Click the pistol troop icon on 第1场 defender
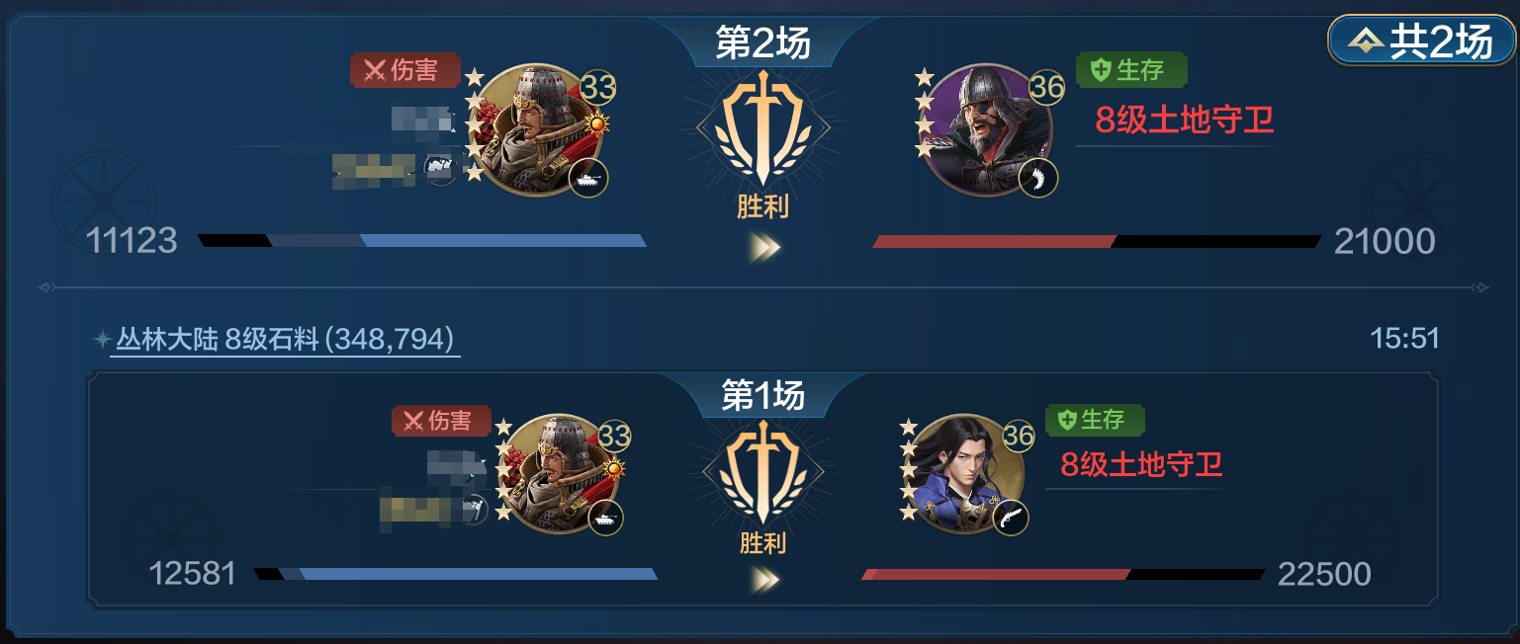Image resolution: width=1520 pixels, height=644 pixels. pyautogui.click(x=1010, y=518)
